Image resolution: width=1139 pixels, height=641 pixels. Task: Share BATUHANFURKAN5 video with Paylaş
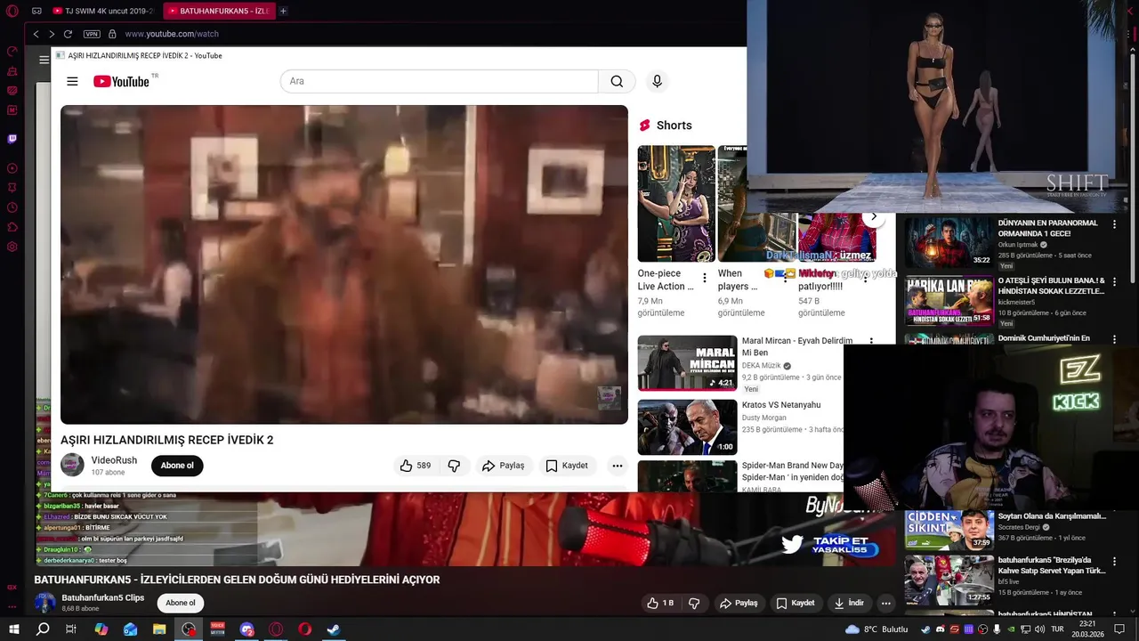click(x=739, y=603)
